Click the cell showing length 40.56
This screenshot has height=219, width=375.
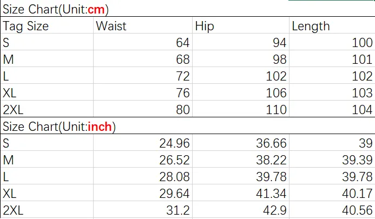coord(332,209)
